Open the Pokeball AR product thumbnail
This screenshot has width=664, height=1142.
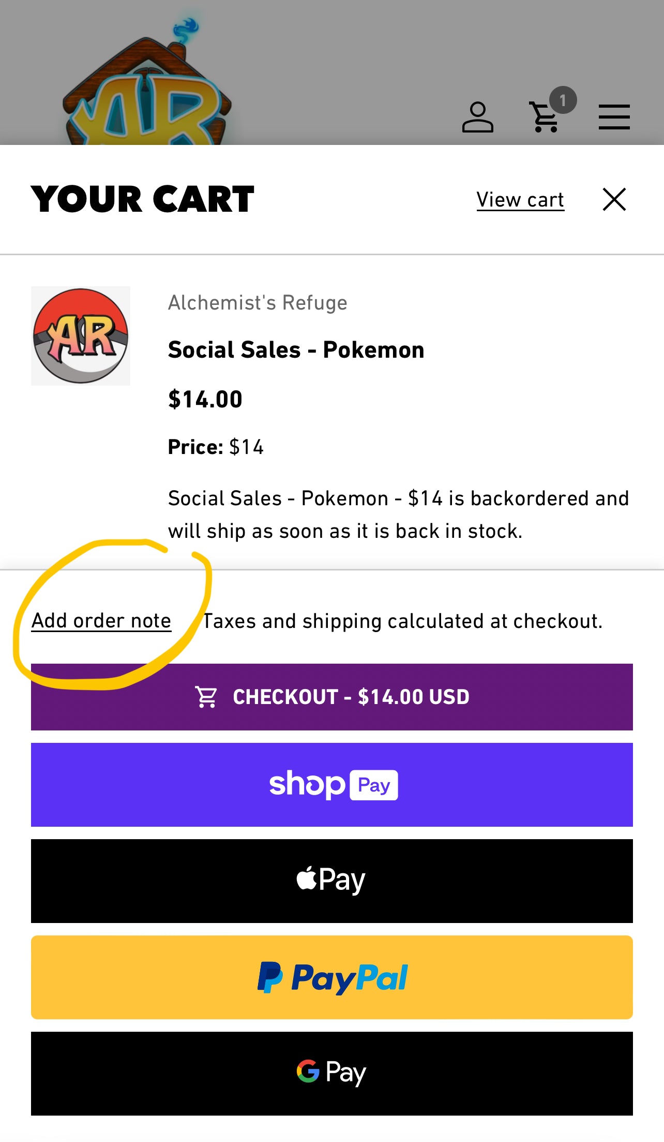(x=81, y=336)
